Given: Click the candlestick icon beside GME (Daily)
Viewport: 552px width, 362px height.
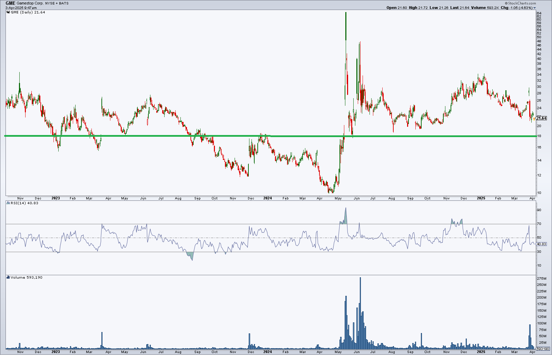Looking at the screenshot, I should coord(8,12).
